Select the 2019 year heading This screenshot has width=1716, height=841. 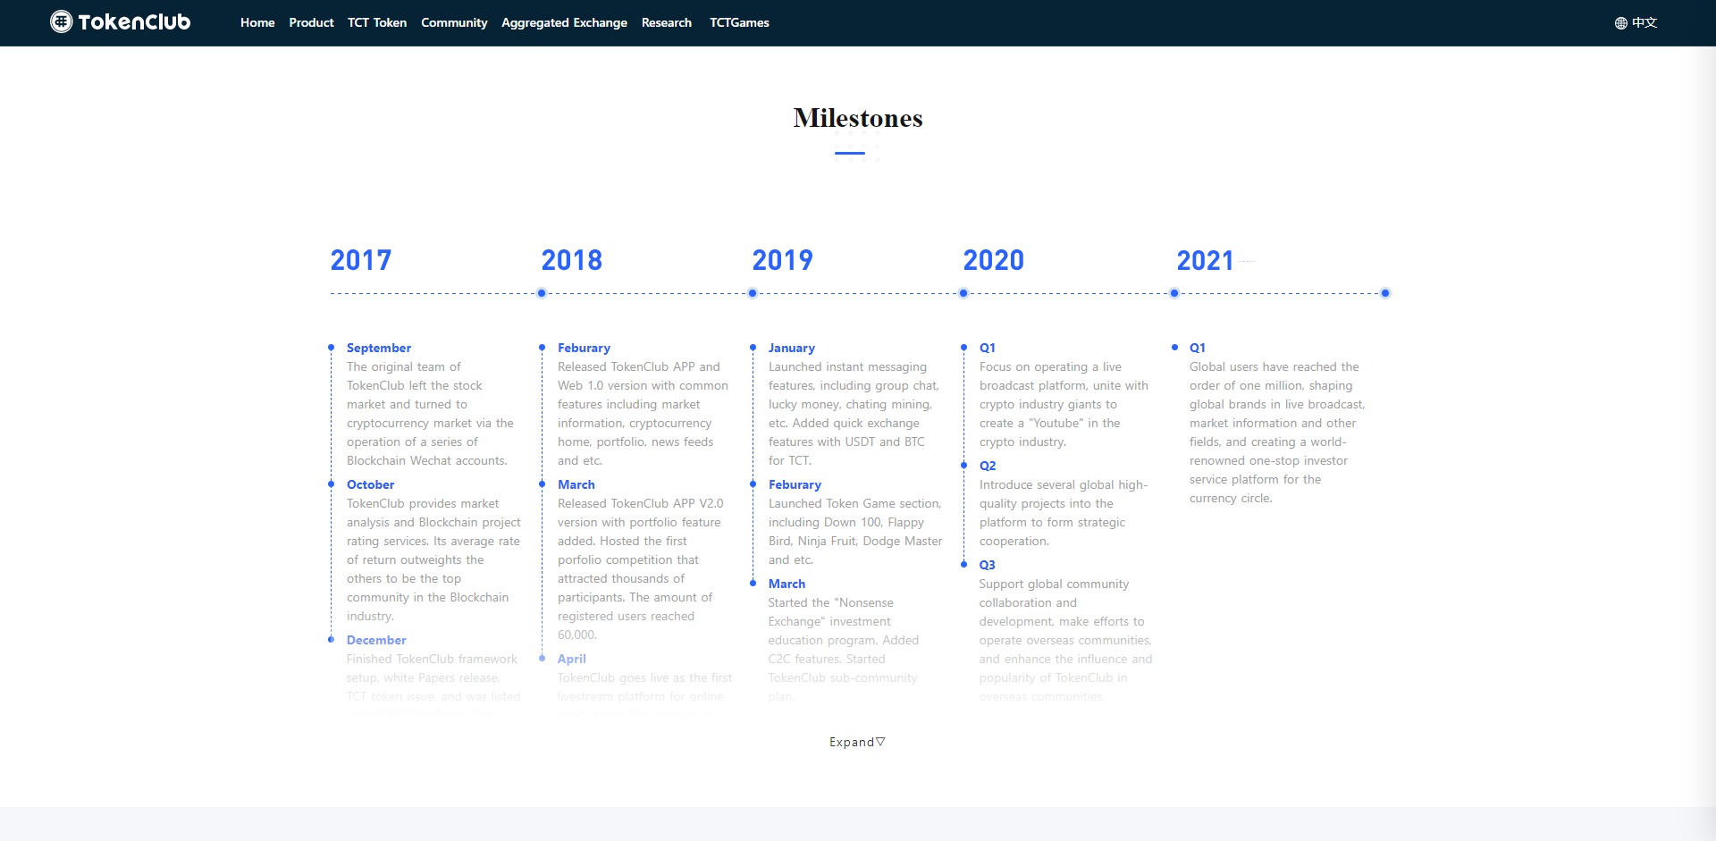coord(783,260)
